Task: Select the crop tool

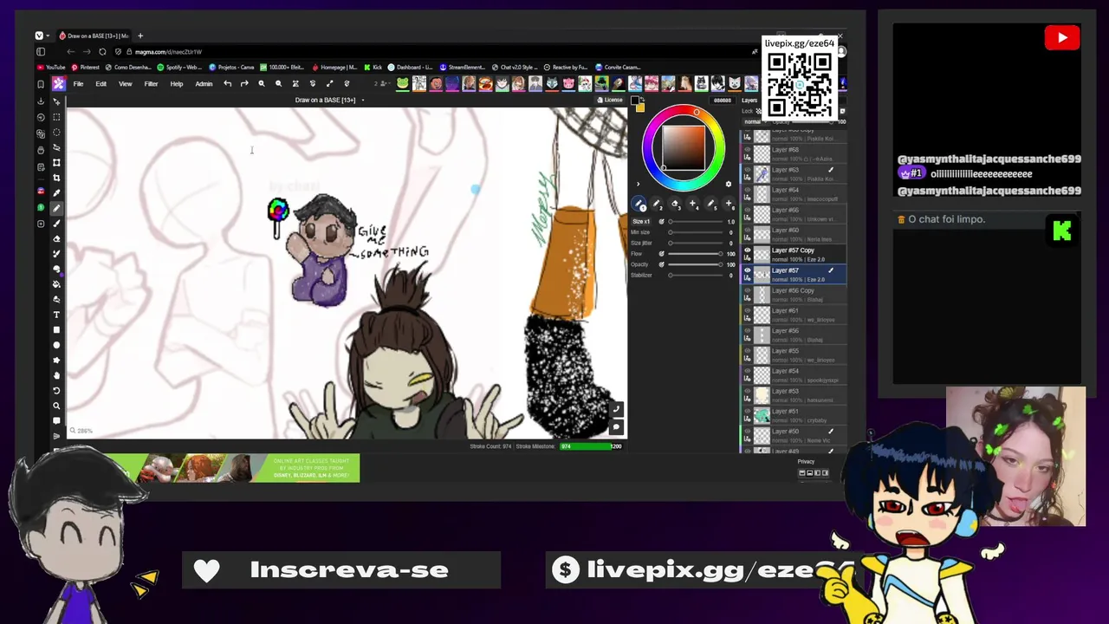Action: pos(57,178)
